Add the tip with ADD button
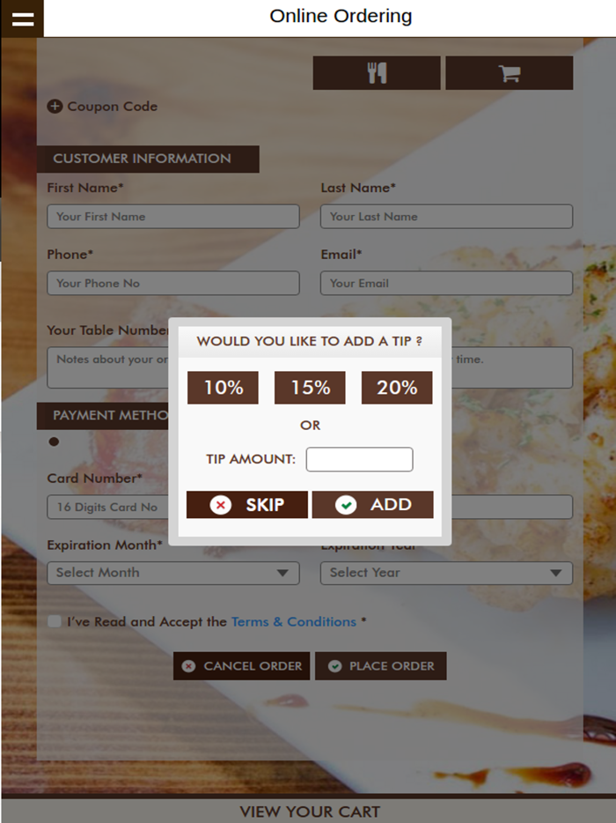Image resolution: width=616 pixels, height=823 pixels. click(x=373, y=505)
